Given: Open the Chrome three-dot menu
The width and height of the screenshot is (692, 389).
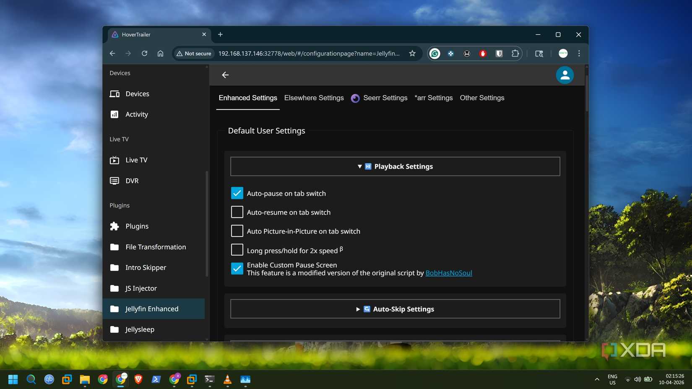Looking at the screenshot, I should (x=579, y=54).
